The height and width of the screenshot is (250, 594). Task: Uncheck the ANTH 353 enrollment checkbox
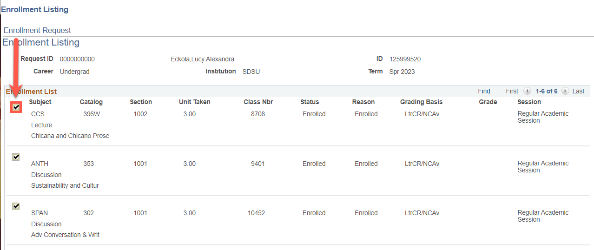[x=16, y=157]
